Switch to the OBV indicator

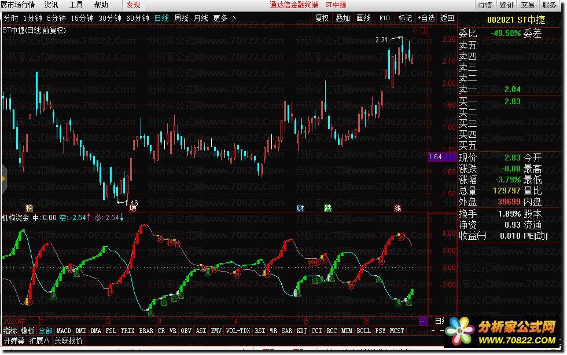[x=186, y=331]
